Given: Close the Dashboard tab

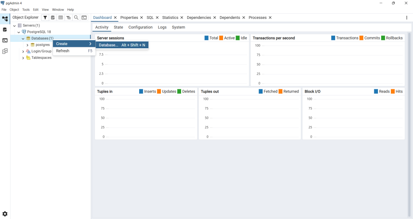Looking at the screenshot, I should tap(115, 18).
